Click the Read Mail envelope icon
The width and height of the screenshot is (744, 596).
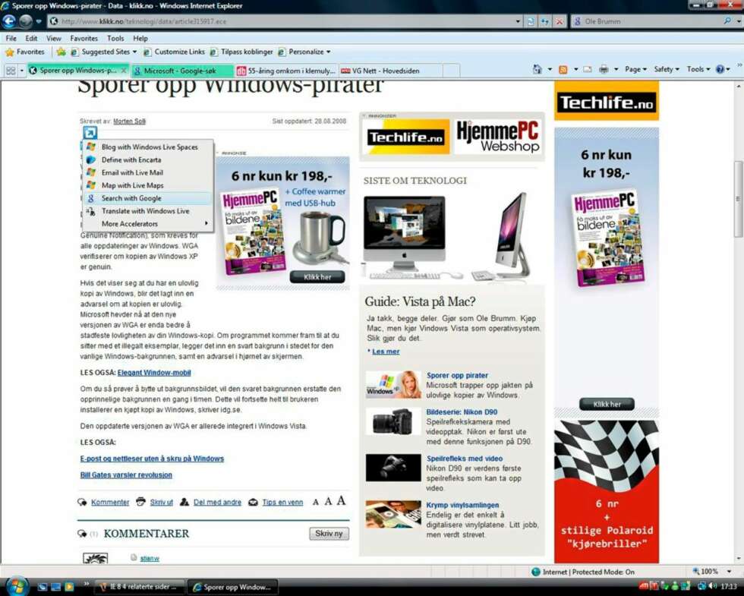tap(588, 69)
